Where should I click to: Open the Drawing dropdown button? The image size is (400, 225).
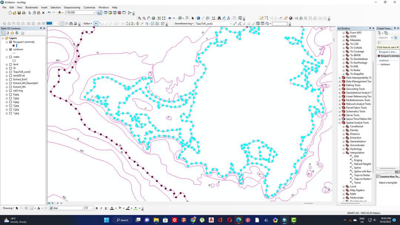(9, 208)
